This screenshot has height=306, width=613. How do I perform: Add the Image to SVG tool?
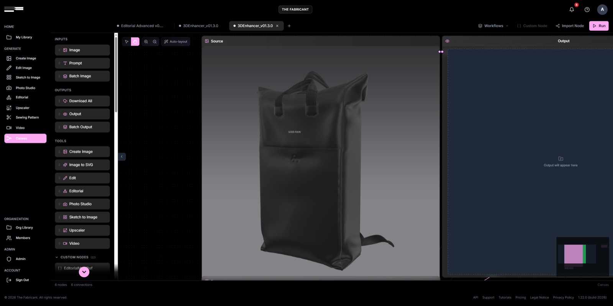[x=82, y=165]
